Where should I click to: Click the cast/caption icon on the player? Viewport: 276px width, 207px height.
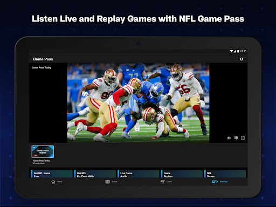[x=236, y=138]
